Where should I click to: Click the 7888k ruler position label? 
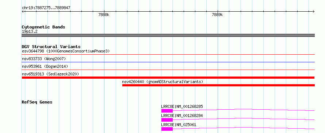coord(104,15)
